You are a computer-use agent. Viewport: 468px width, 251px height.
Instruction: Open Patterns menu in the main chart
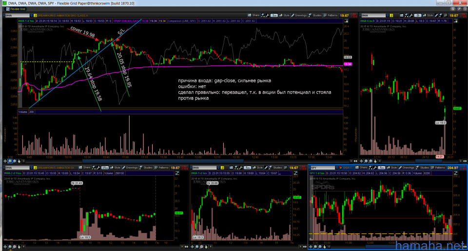click(330, 15)
